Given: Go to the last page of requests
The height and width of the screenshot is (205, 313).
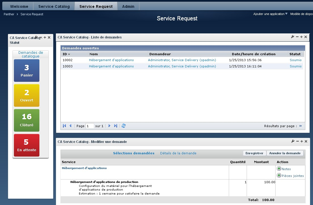Looking at the screenshot, I should pos(116,126).
